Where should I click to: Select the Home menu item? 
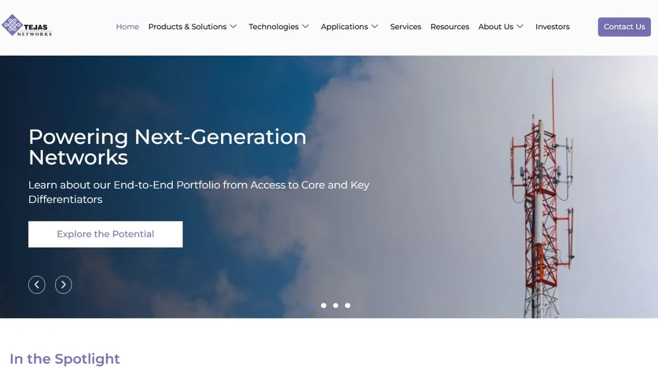tap(127, 26)
